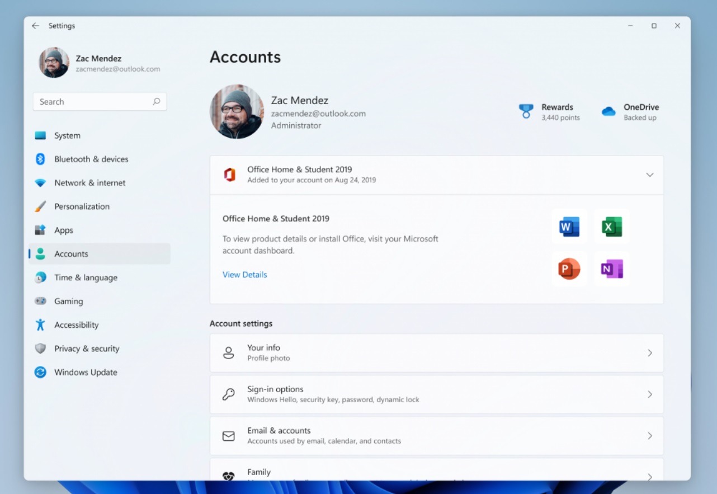Click the Excel app icon
The width and height of the screenshot is (717, 494).
click(611, 227)
